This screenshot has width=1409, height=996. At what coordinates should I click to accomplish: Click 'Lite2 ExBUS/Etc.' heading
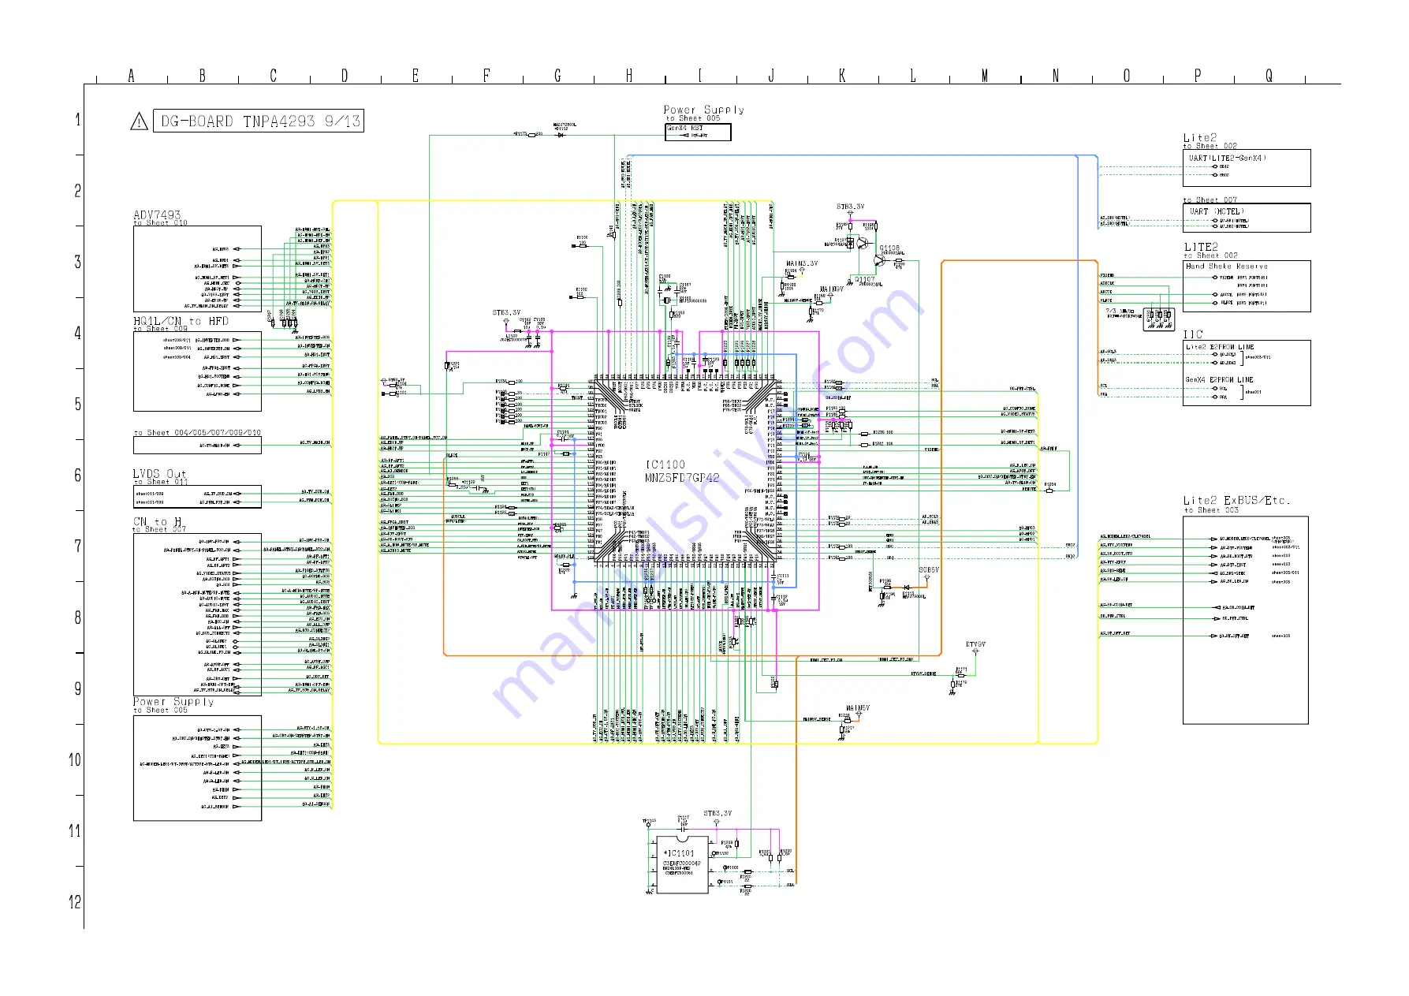coord(1236,501)
